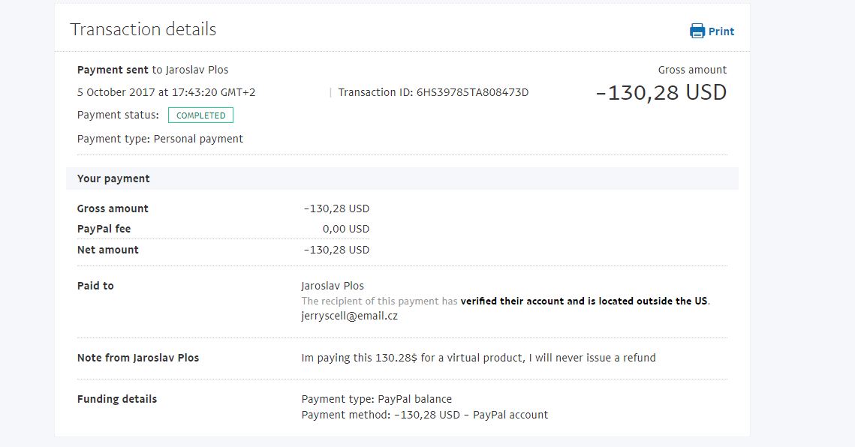Click the large gross amount total at top right
Screen dimensions: 855x447
(x=661, y=92)
